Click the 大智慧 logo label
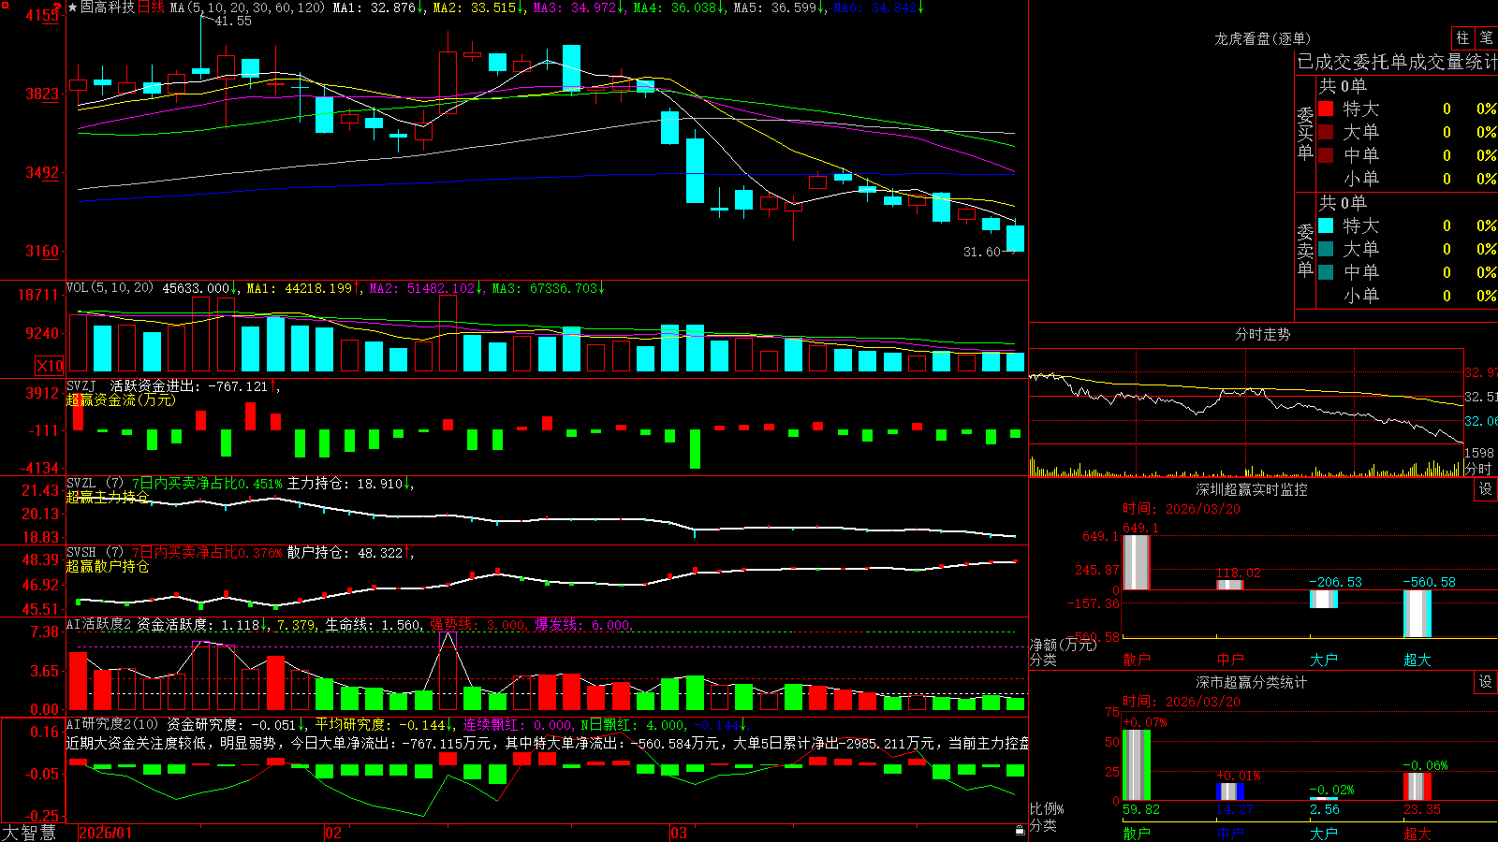Viewport: 1498px width, 842px height. 29,833
